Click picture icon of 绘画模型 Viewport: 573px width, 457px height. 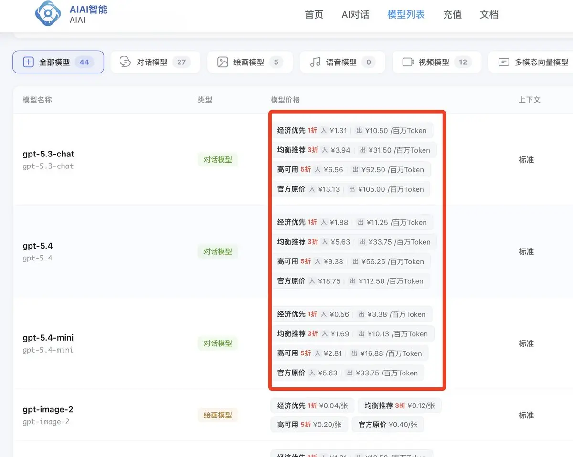223,62
